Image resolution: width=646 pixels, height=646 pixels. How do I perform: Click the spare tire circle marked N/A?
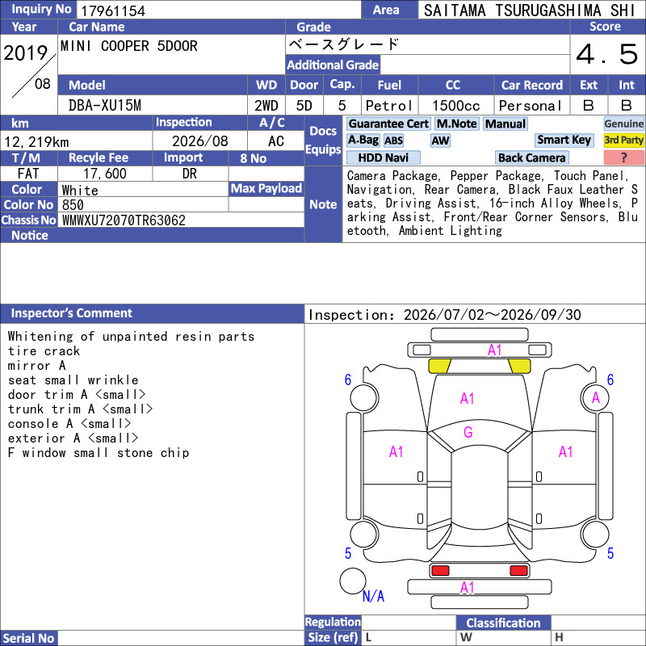[x=353, y=581]
